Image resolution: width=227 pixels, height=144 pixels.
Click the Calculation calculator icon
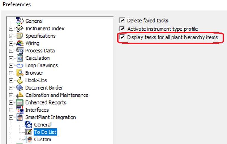(x=20, y=58)
